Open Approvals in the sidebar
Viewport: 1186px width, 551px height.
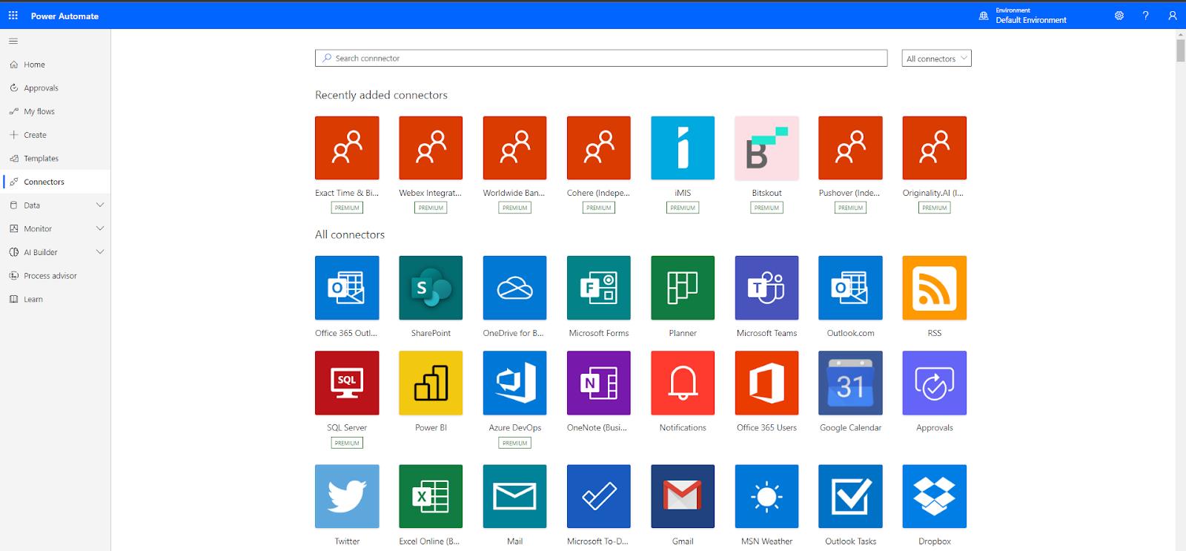click(x=56, y=88)
